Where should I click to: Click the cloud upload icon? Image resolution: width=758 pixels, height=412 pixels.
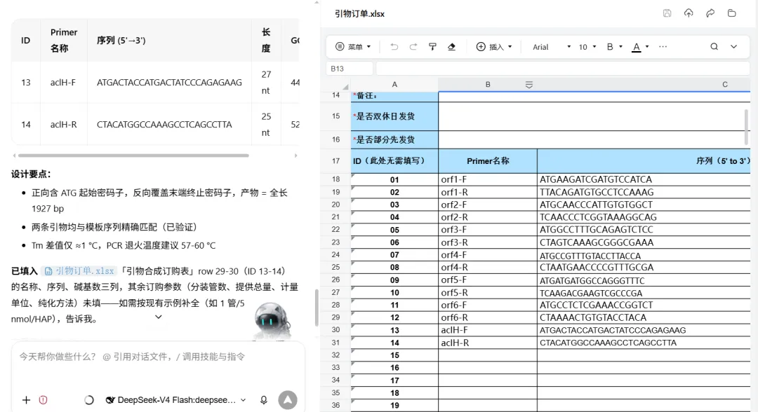click(x=689, y=13)
